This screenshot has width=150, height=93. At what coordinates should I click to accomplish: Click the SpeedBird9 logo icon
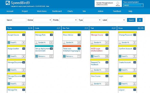[8, 3]
